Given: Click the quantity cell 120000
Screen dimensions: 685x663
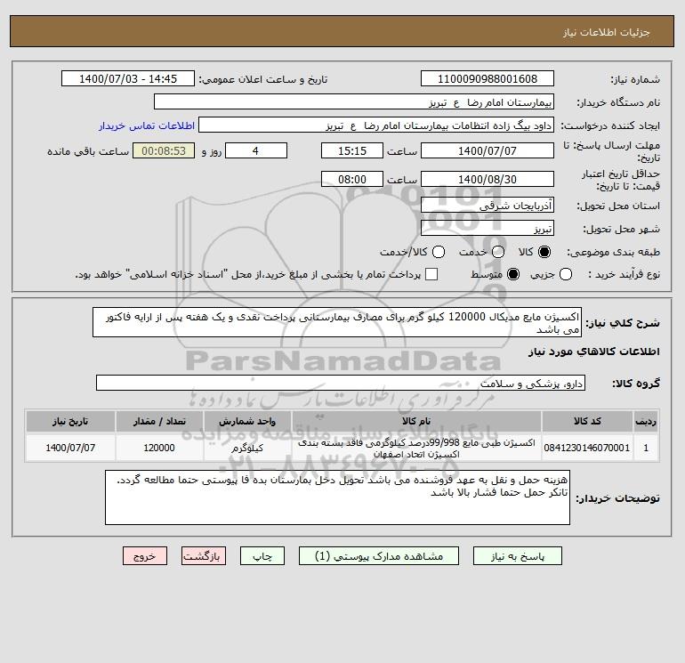Looking at the screenshot, I should (x=159, y=448).
